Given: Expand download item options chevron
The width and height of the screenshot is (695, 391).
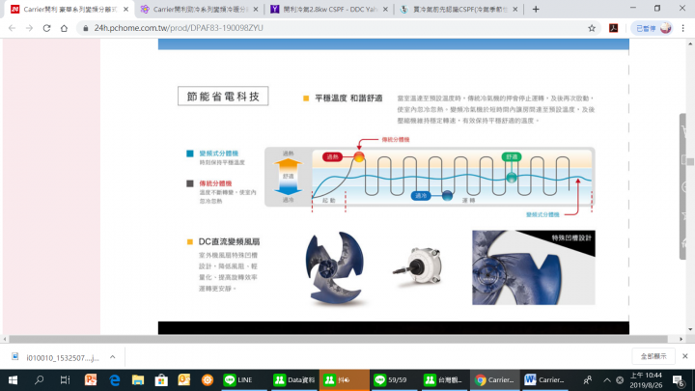Looking at the screenshot, I should 113,357.
